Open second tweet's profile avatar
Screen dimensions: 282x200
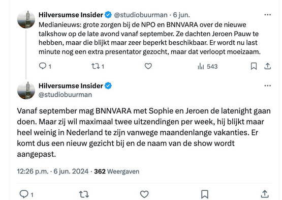click(26, 91)
